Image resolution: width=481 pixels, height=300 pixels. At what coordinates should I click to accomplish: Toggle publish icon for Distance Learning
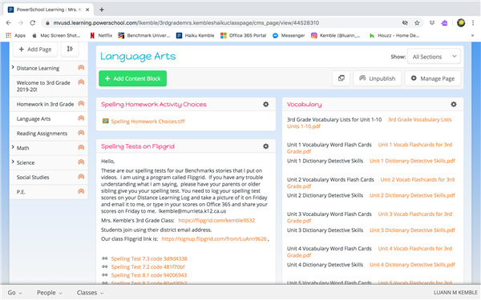tap(81, 68)
